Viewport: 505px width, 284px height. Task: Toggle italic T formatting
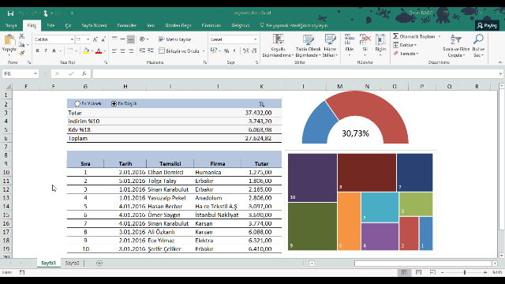pyautogui.click(x=46, y=50)
